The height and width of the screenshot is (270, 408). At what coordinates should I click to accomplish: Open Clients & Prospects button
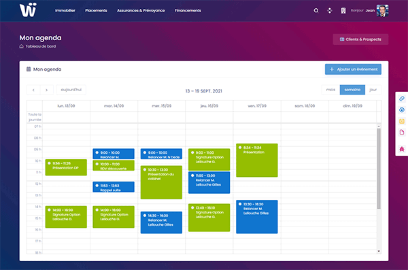[x=360, y=39]
